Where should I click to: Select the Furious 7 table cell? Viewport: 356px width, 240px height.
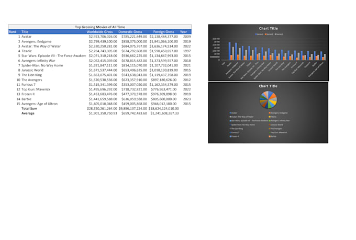tap(28, 85)
